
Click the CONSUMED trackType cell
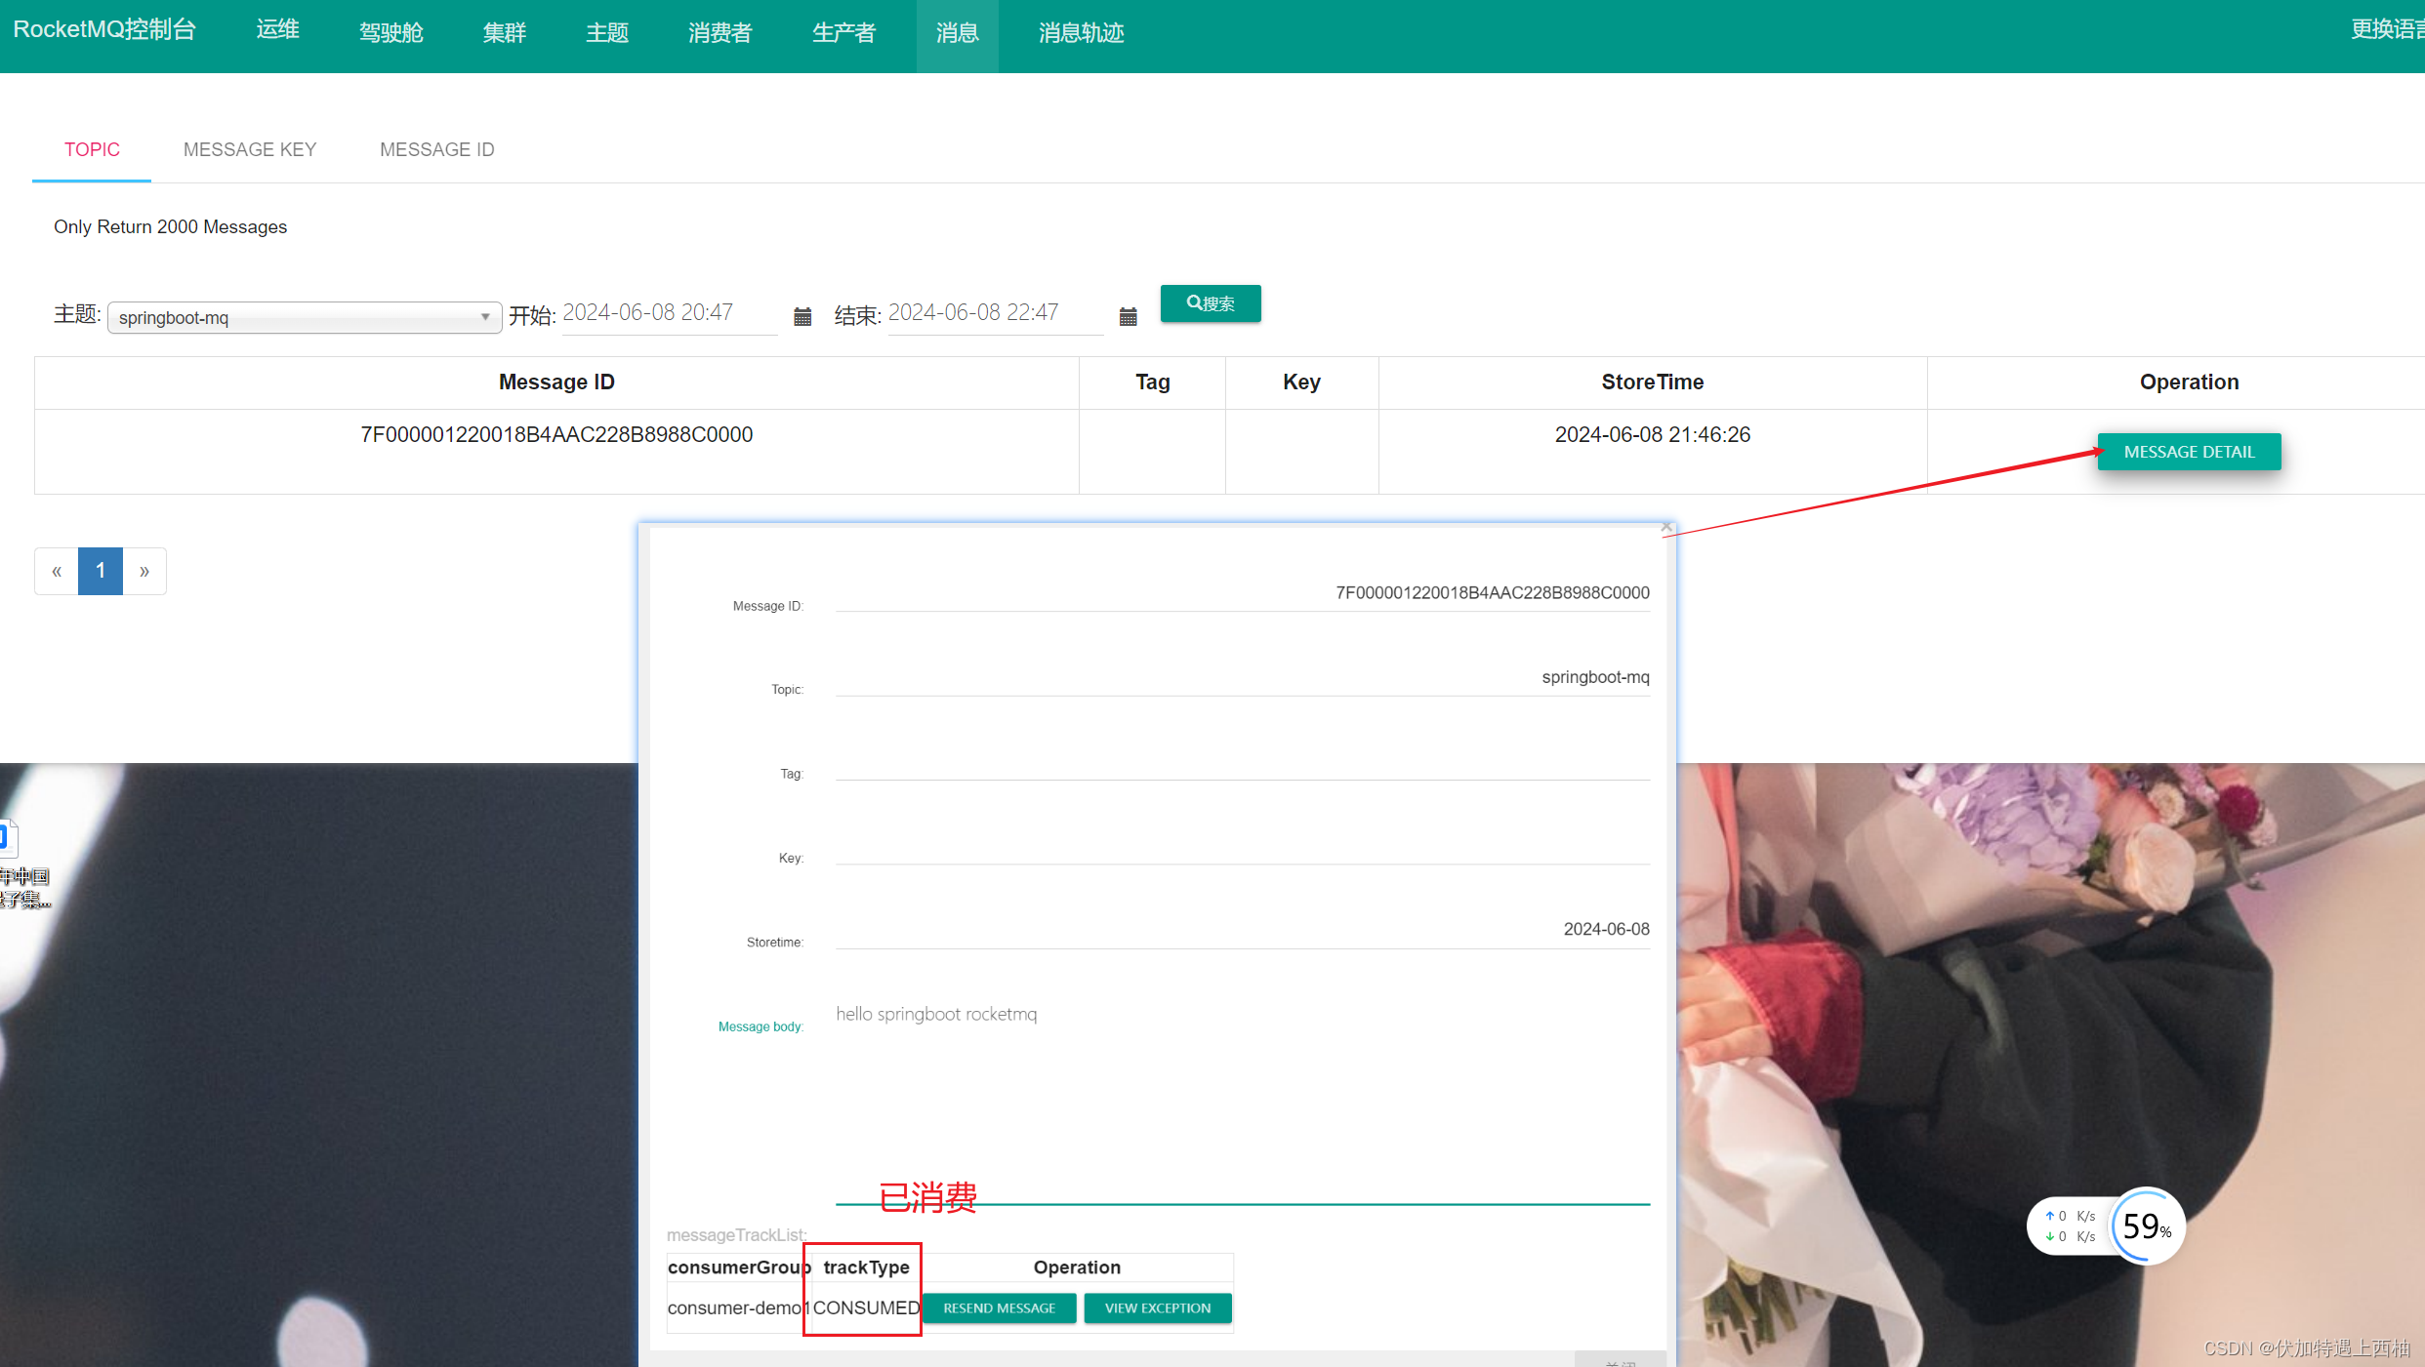[866, 1308]
